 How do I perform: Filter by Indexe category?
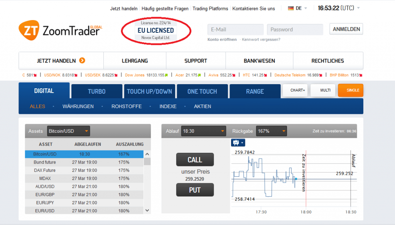168,107
